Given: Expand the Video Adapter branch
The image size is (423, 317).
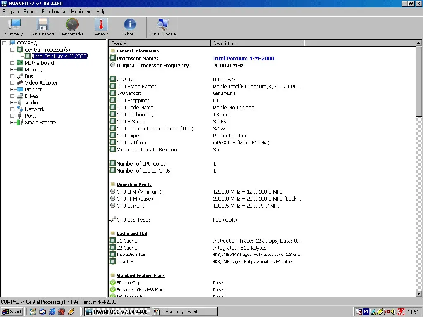Looking at the screenshot, I should pos(12,83).
